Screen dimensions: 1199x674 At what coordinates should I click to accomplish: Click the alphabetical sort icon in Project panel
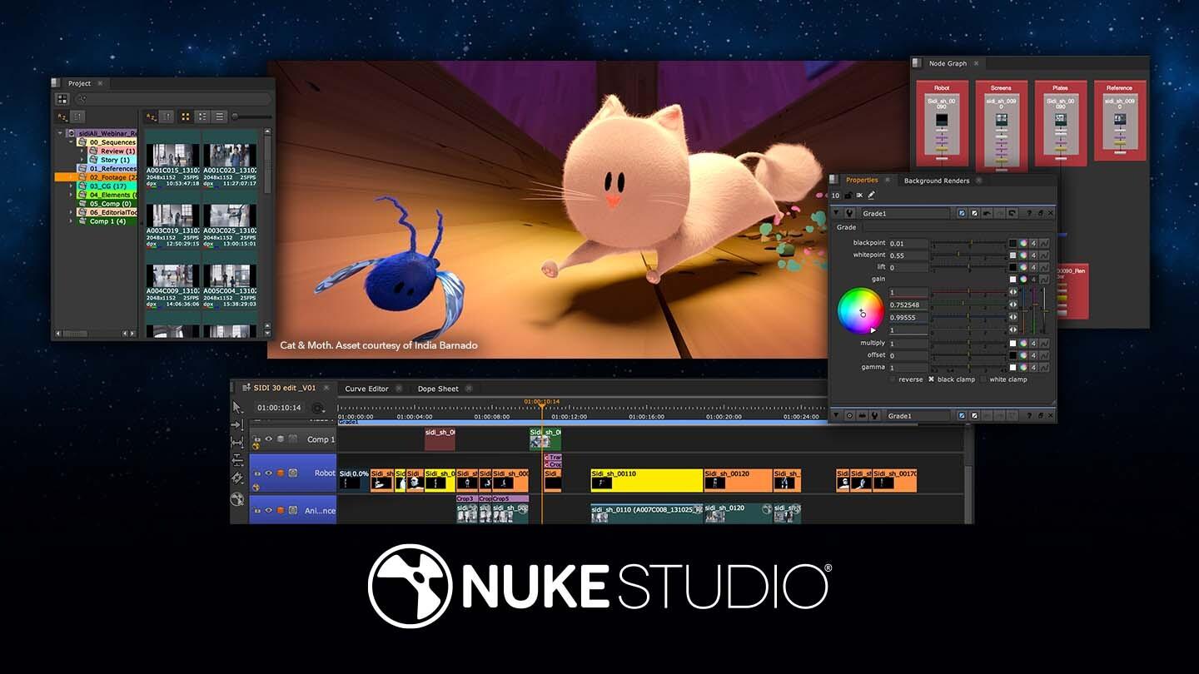(x=152, y=116)
